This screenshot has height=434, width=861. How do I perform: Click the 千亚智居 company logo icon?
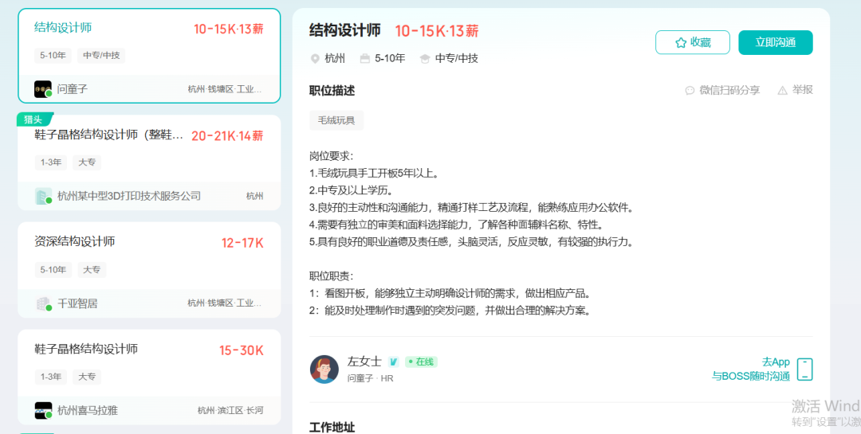point(43,303)
